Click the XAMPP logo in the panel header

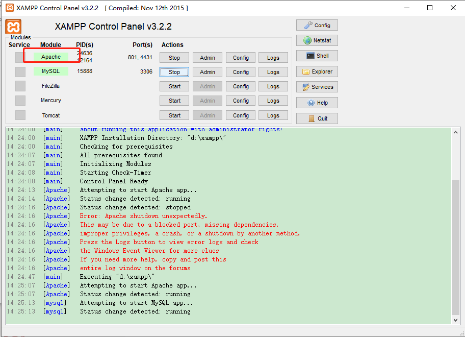13,27
